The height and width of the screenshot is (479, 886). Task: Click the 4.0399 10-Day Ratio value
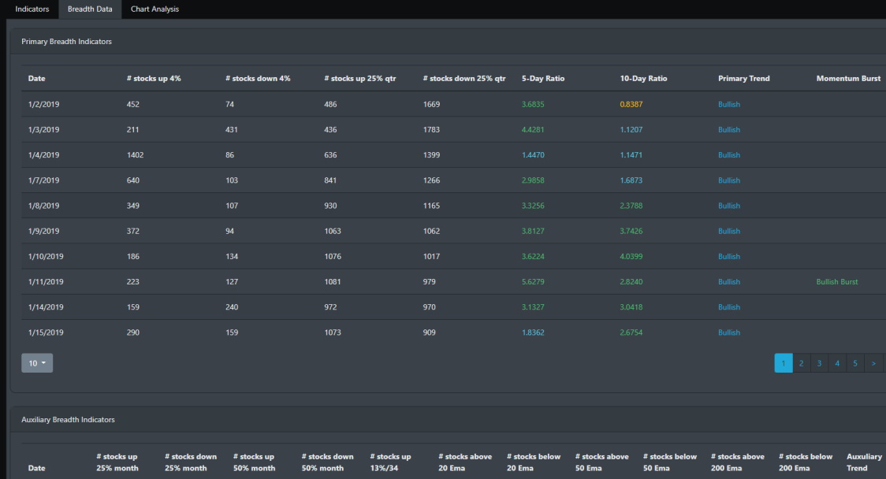[631, 257]
